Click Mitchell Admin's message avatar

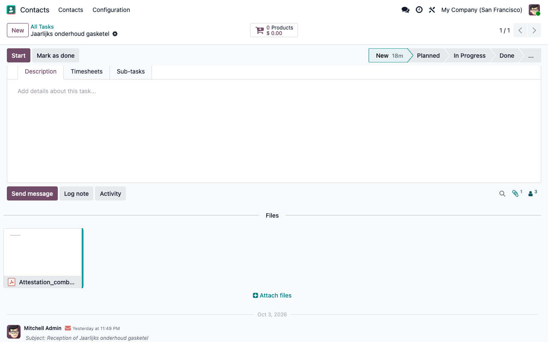click(x=14, y=332)
